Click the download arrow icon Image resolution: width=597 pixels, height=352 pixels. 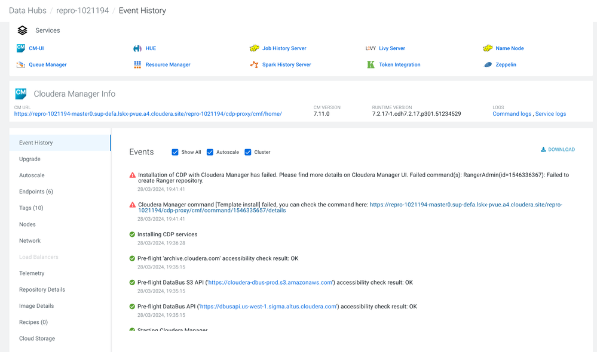(x=543, y=149)
